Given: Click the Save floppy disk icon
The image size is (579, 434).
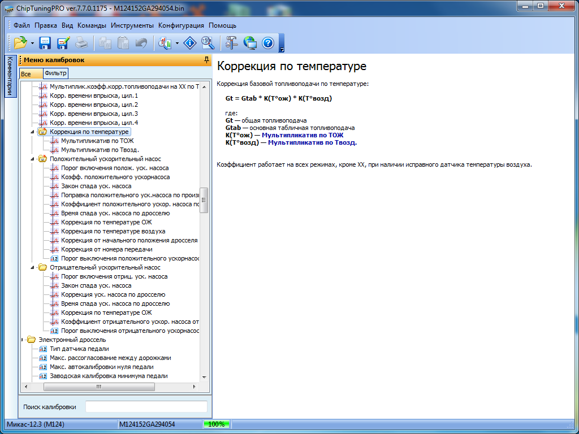Looking at the screenshot, I should [45, 42].
